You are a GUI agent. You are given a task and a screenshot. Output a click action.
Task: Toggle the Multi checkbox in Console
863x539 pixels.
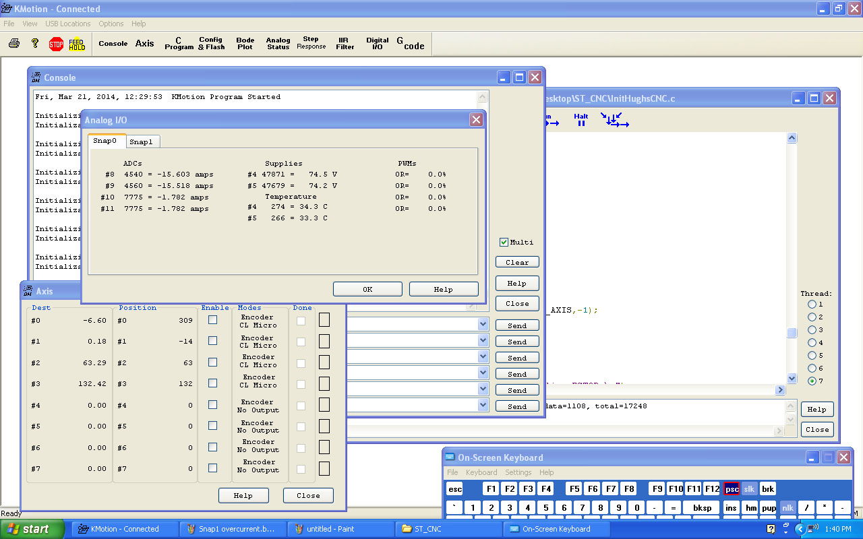(x=504, y=243)
